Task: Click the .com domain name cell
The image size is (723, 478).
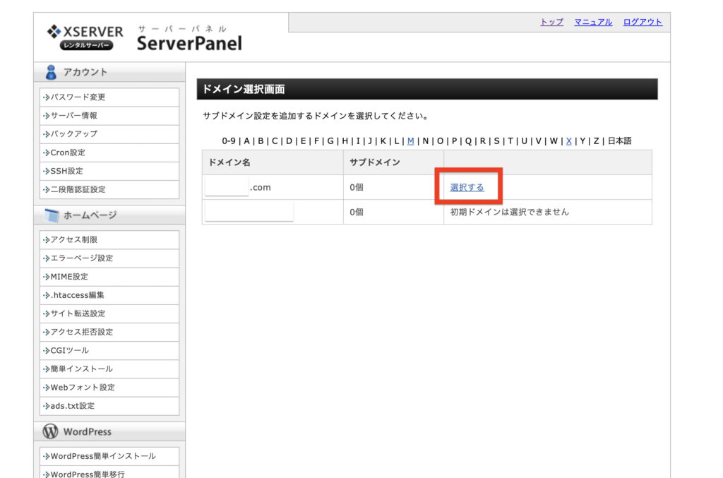Action: [x=273, y=187]
